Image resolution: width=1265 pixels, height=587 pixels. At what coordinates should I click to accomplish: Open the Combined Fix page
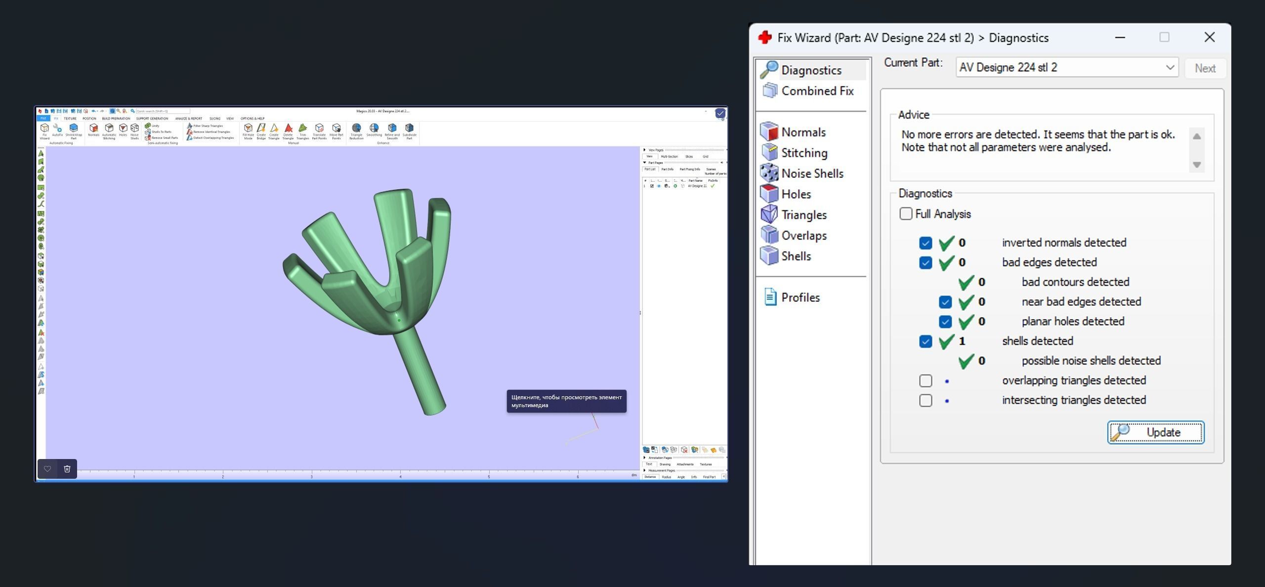[816, 91]
